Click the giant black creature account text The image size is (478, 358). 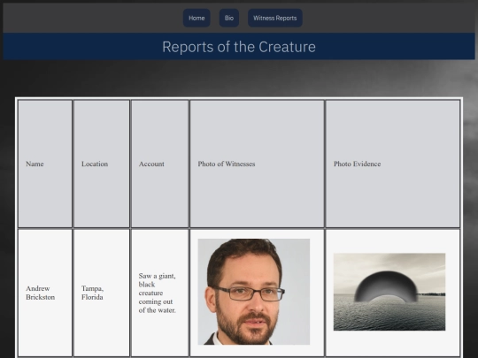coord(157,293)
